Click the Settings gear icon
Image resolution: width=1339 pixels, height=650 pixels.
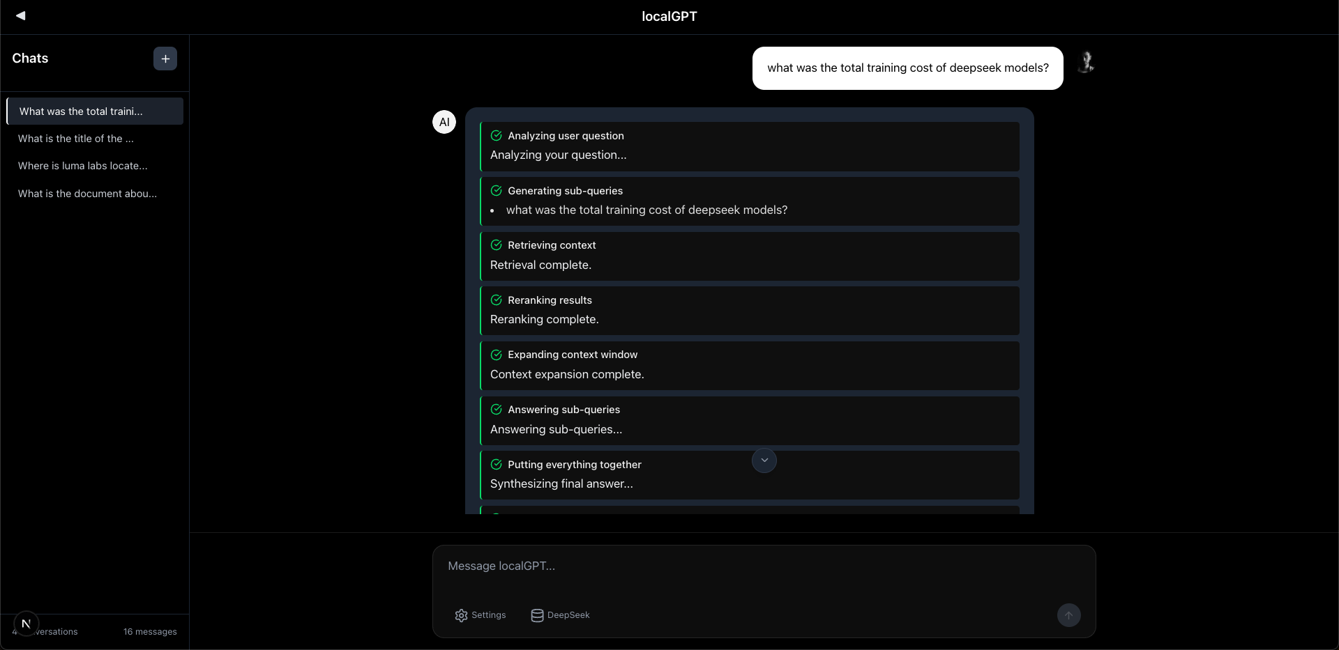(461, 615)
